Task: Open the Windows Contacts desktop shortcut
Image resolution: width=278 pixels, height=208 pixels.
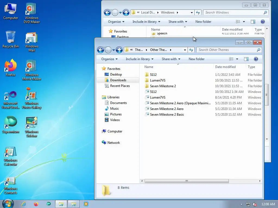Action: pyautogui.click(x=11, y=186)
